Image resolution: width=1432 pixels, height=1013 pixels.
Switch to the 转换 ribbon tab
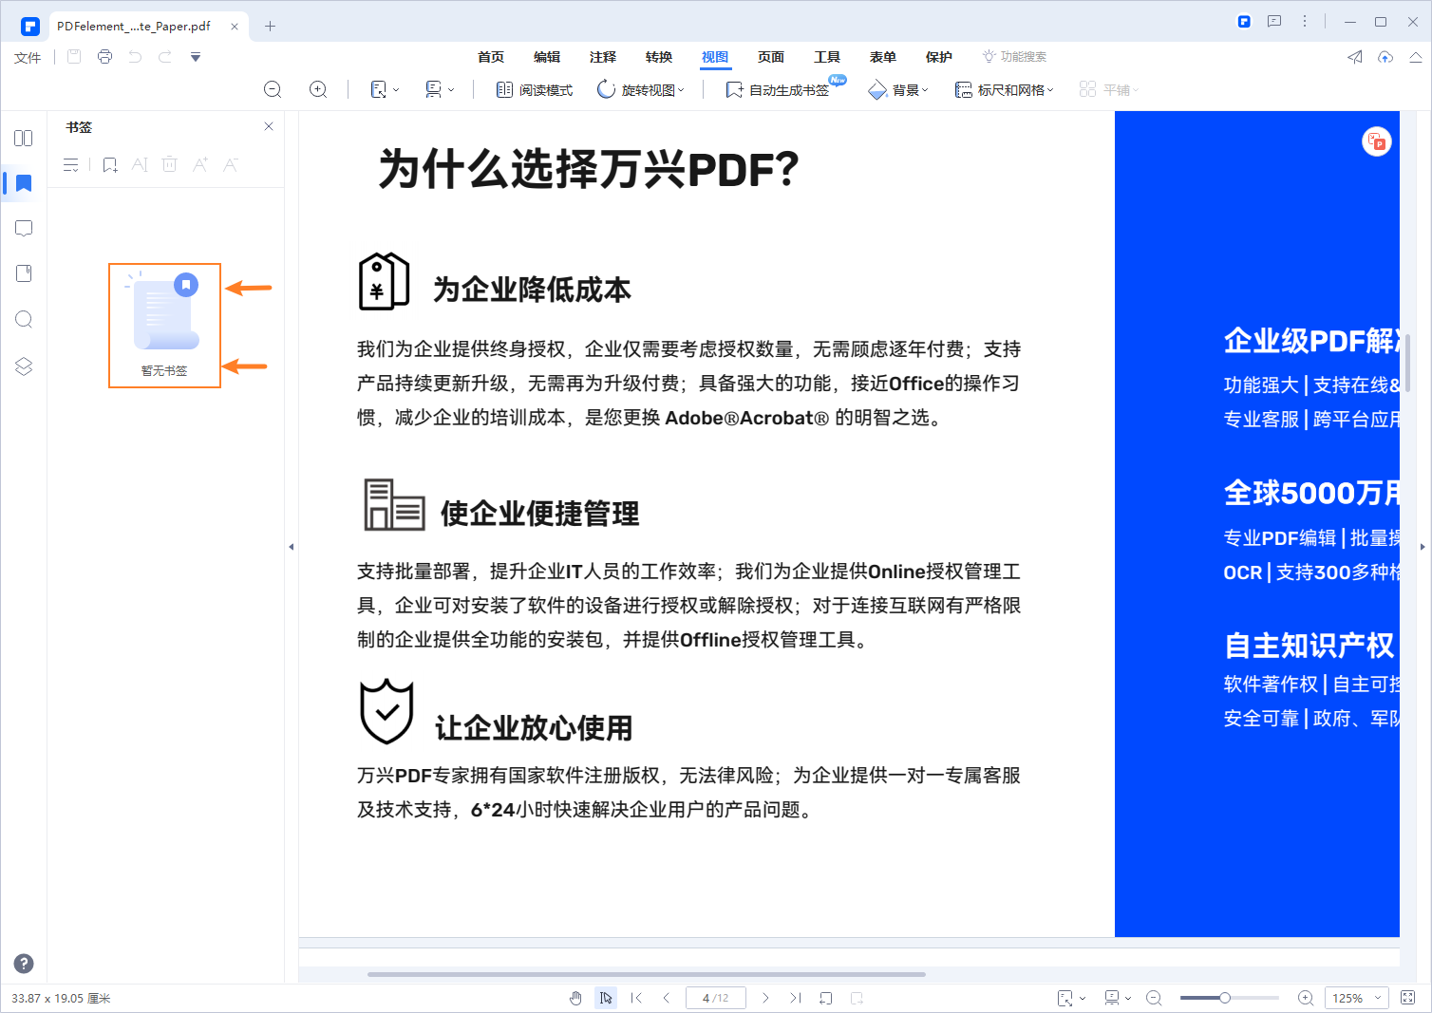click(658, 56)
